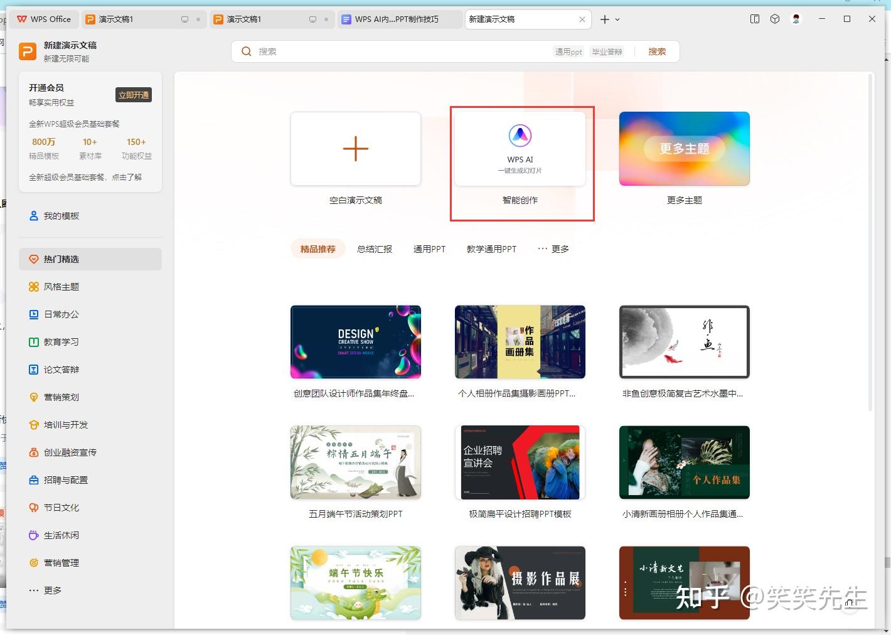Open the 节日文化 category
Screen dimensions: 891x635
coord(61,508)
